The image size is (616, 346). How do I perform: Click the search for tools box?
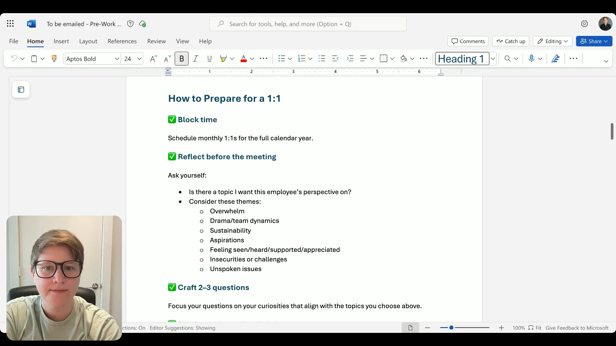pos(308,24)
